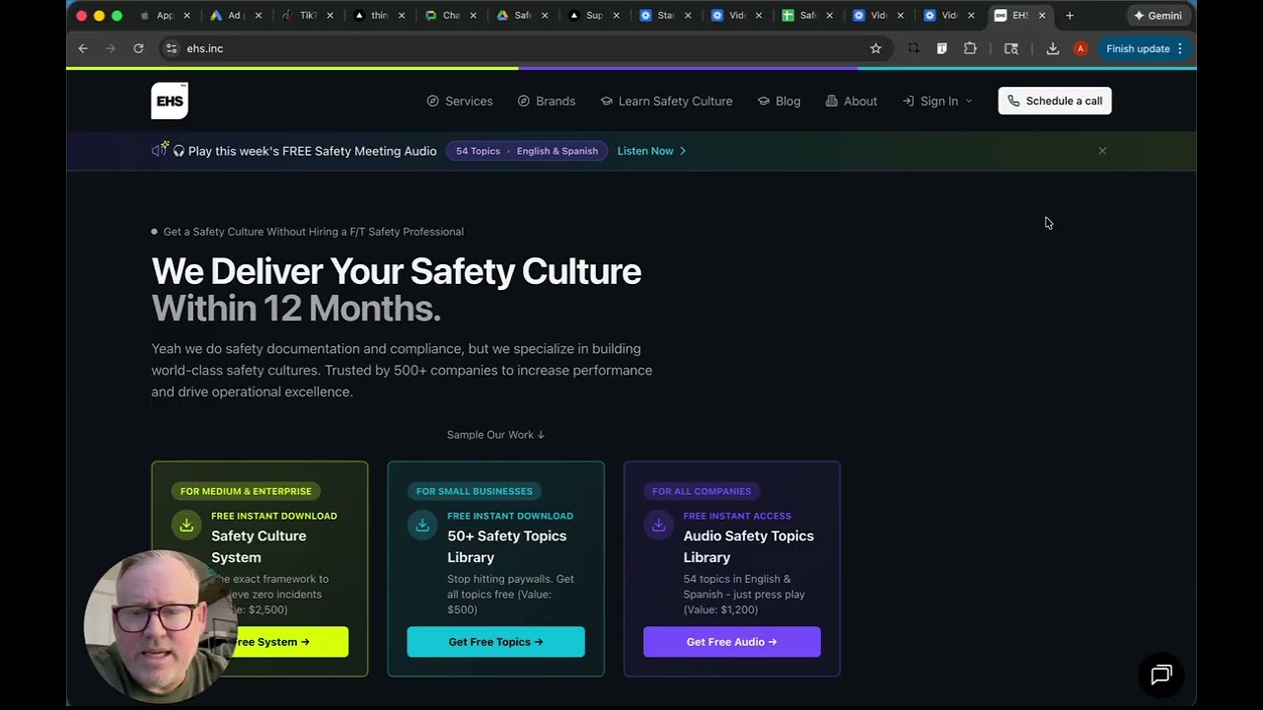Click download icon on Audio Safety Topics card
The width and height of the screenshot is (1263, 710).
pyautogui.click(x=658, y=526)
